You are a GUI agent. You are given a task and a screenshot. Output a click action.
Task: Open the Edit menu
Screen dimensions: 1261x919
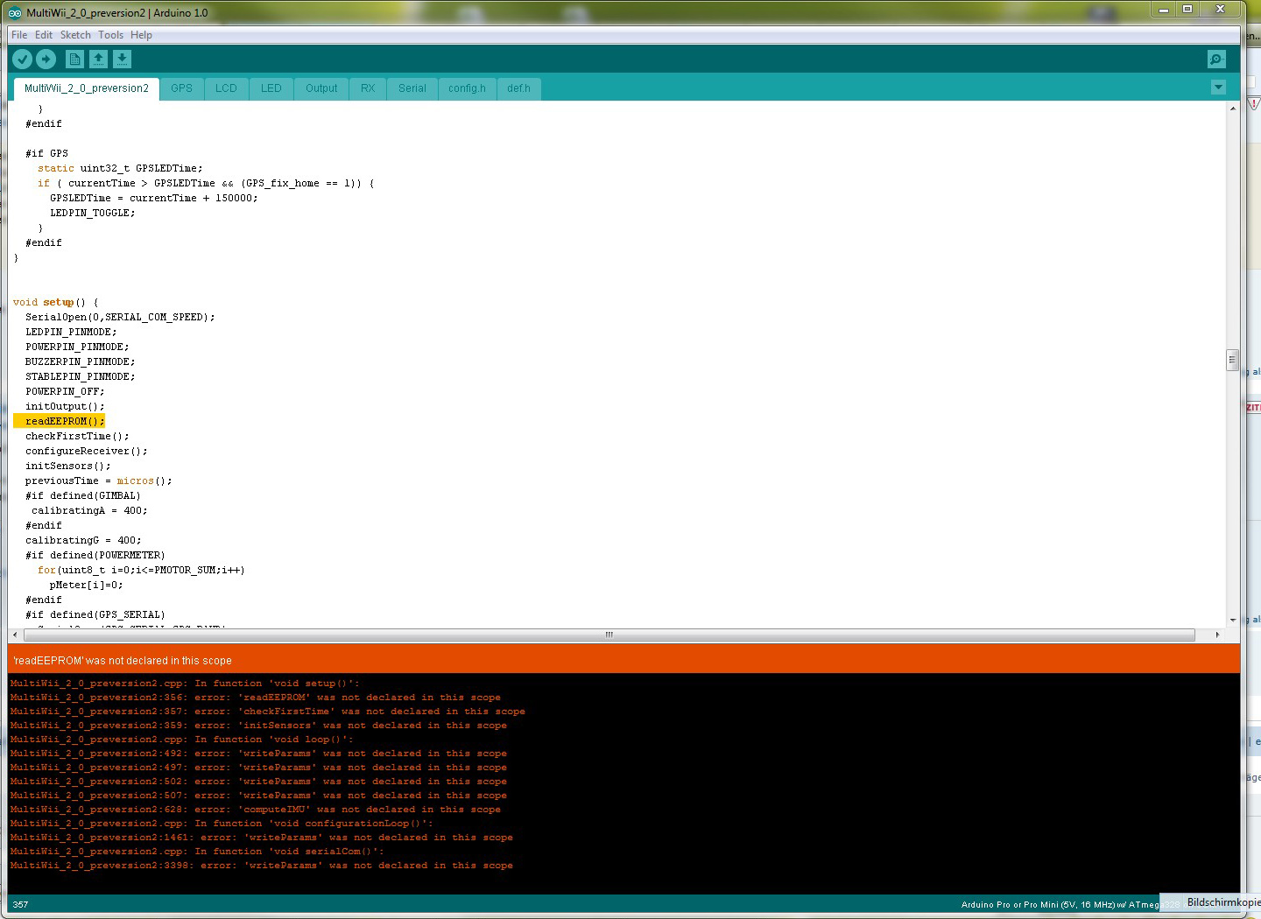[x=44, y=35]
